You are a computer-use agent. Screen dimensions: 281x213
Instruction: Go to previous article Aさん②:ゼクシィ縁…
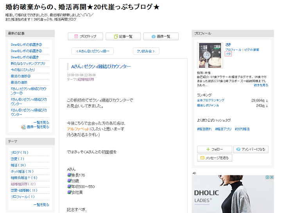(93, 51)
